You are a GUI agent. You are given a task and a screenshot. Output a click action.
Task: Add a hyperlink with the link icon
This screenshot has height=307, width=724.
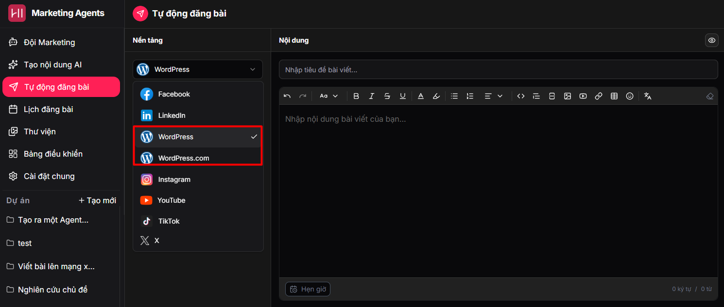pyautogui.click(x=599, y=96)
